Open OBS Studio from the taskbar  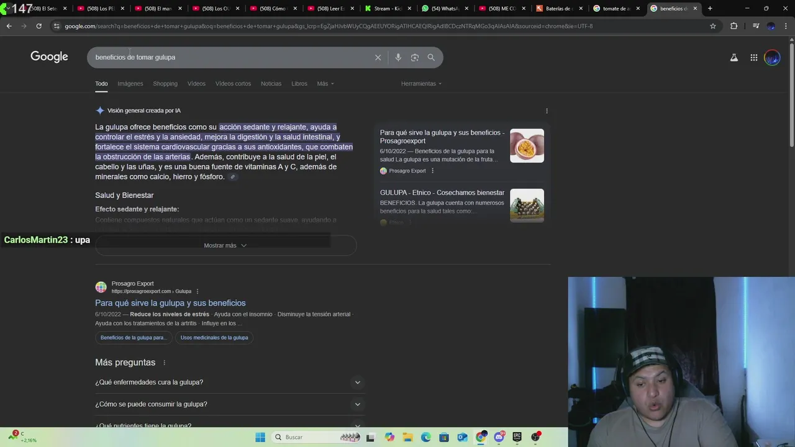(x=535, y=437)
